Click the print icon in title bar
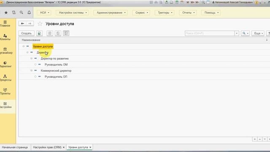Viewport: 270px width, 152px height. 156,3
